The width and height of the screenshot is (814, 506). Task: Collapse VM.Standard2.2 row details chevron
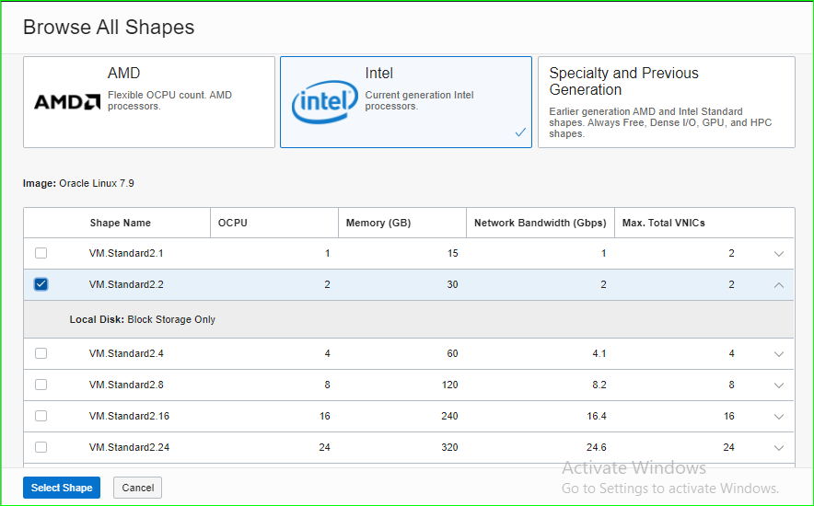coord(779,285)
